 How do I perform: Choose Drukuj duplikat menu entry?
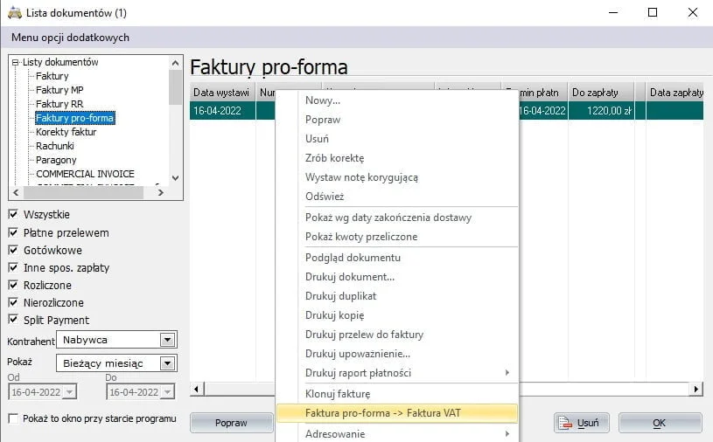396,296
